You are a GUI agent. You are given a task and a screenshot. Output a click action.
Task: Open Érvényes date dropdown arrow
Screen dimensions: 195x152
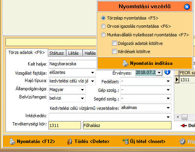click(159, 73)
